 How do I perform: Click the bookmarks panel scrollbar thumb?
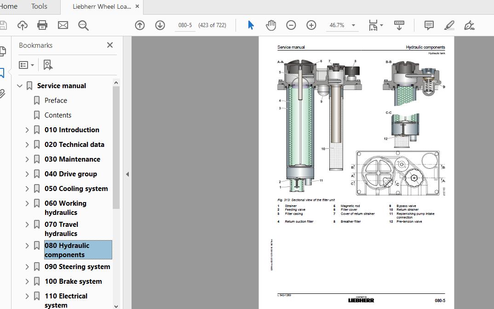click(116, 148)
